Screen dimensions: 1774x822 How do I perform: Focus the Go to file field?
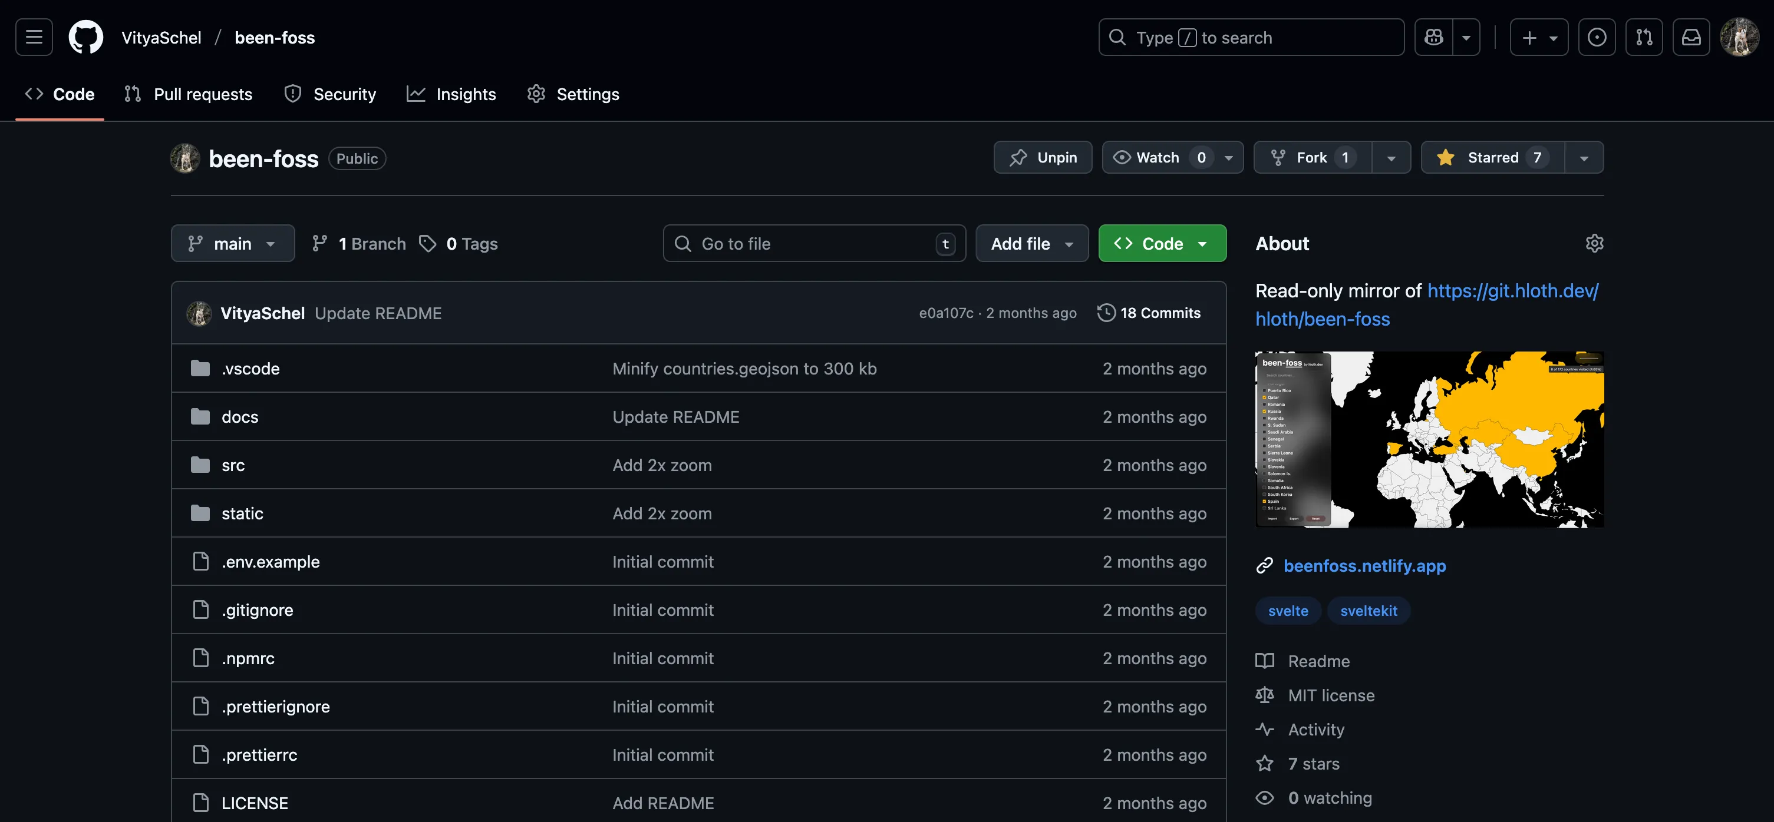coord(814,244)
